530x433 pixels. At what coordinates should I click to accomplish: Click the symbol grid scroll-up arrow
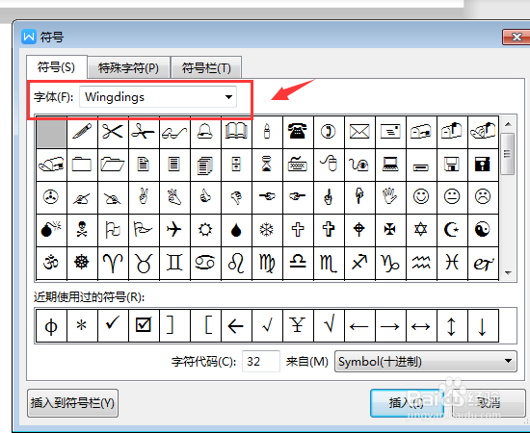click(x=508, y=124)
